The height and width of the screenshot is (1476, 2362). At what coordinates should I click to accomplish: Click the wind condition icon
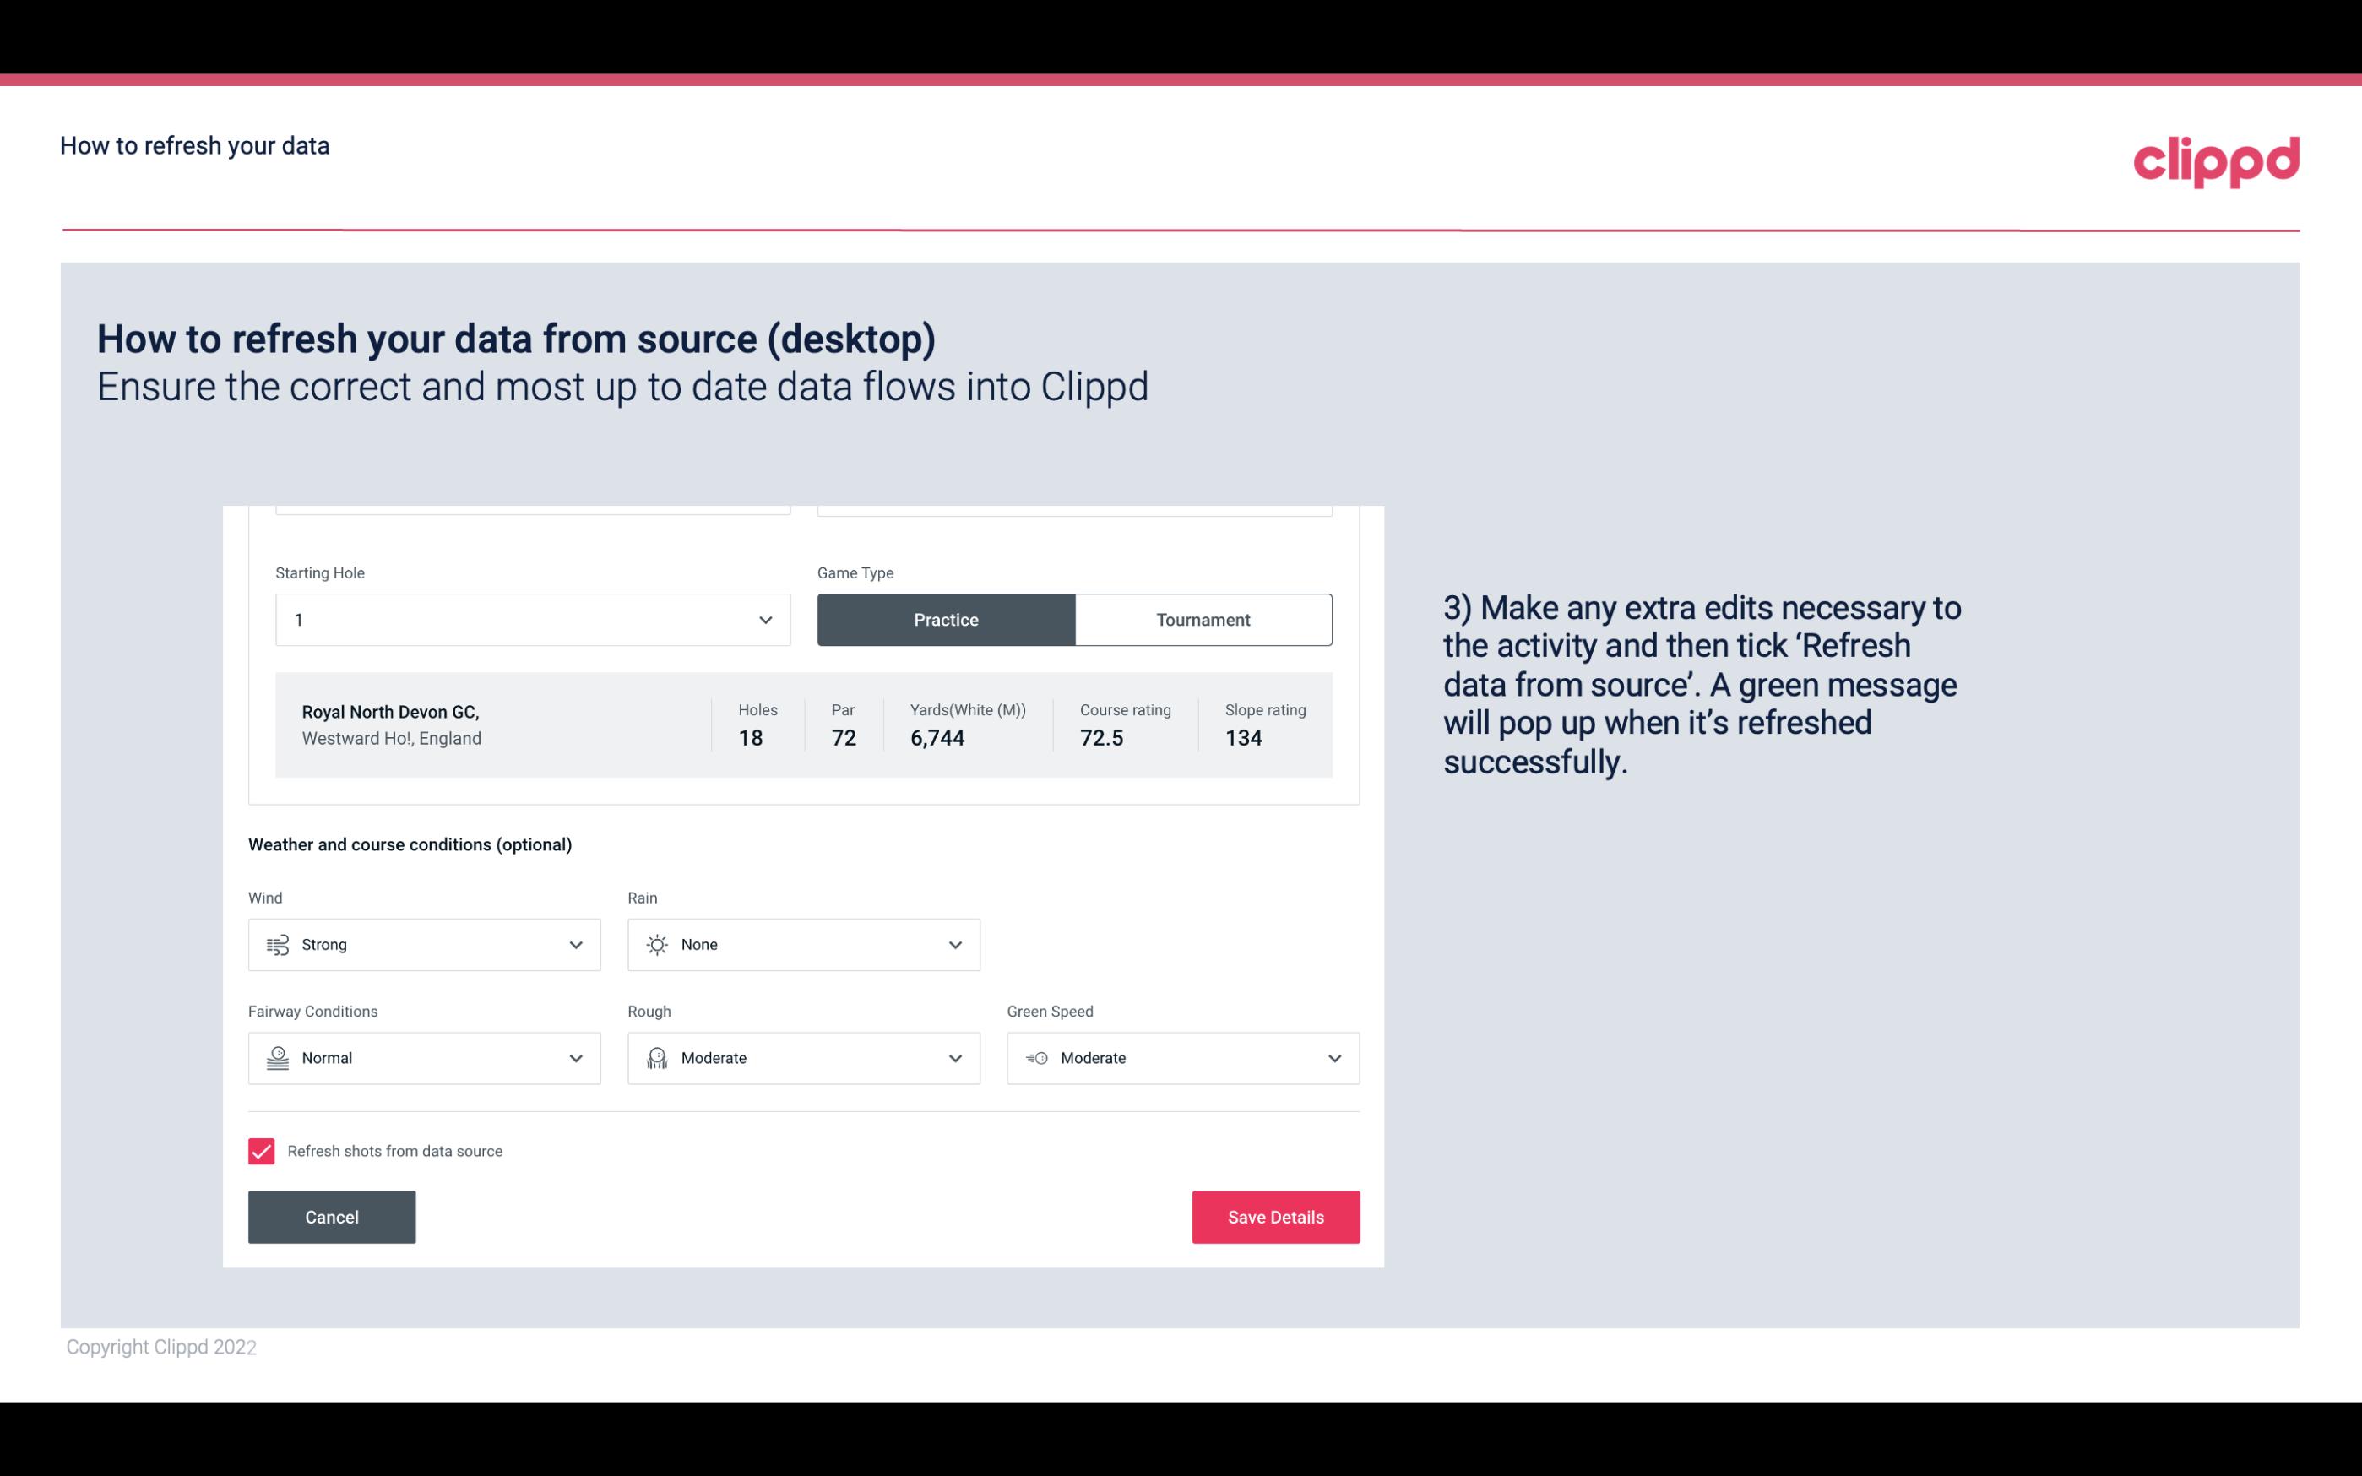click(x=277, y=944)
